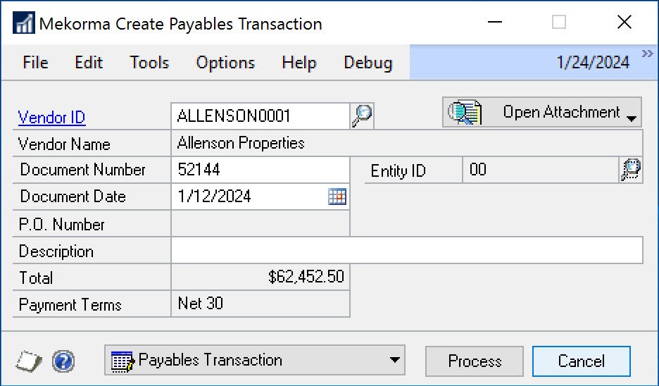Open the Debug menu
This screenshot has height=386, width=659.
(x=368, y=63)
